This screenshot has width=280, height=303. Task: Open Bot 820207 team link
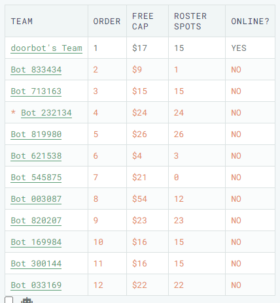[x=36, y=221]
